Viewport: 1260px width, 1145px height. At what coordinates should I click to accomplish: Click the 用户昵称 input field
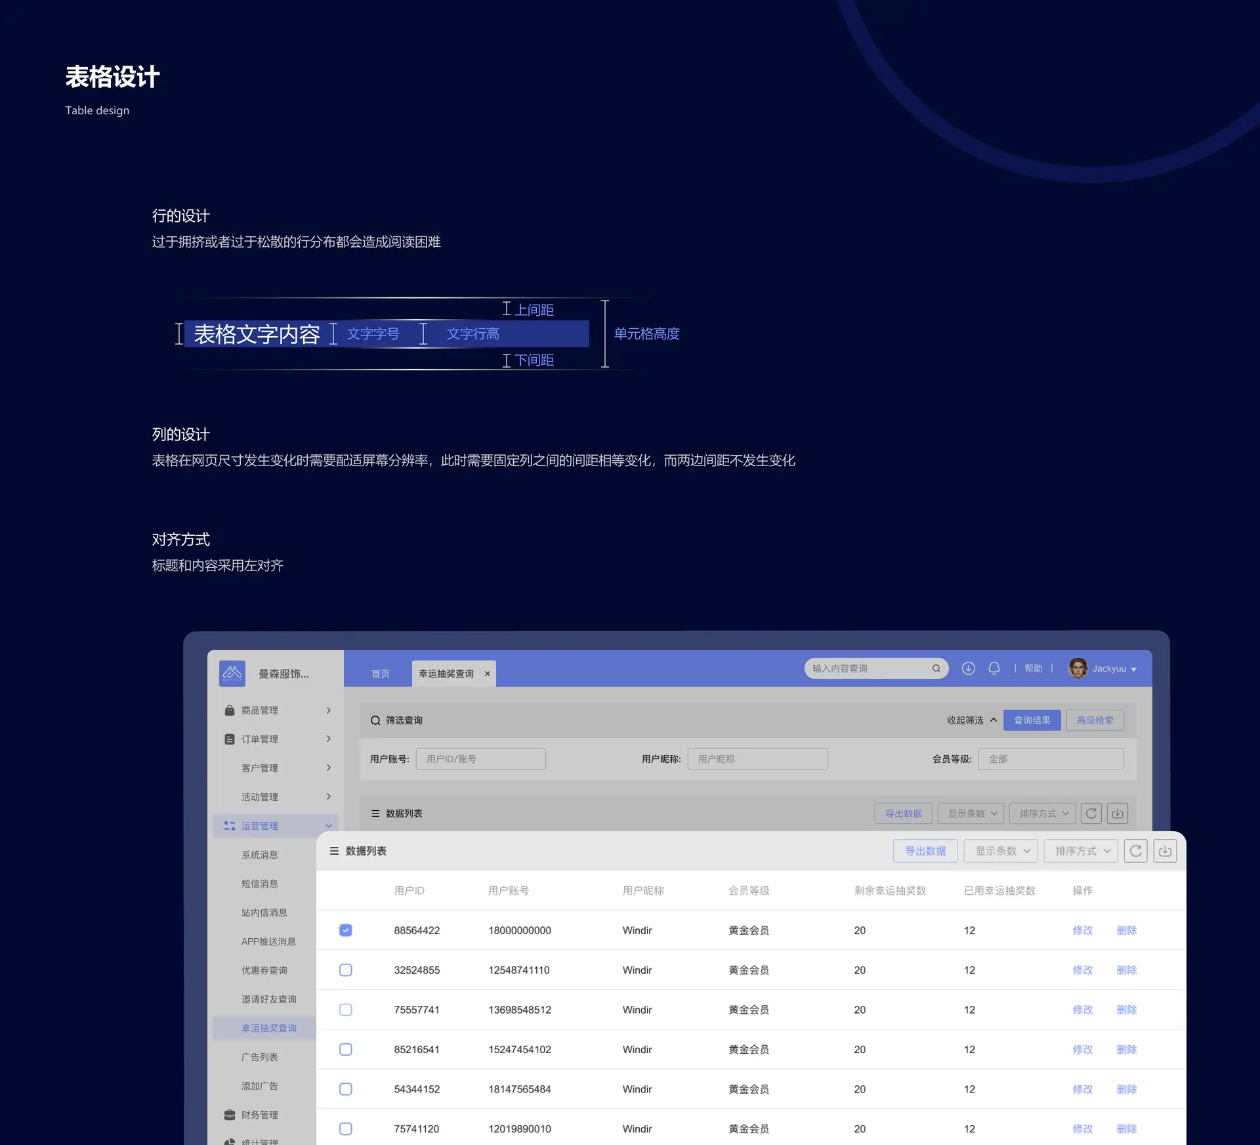758,759
